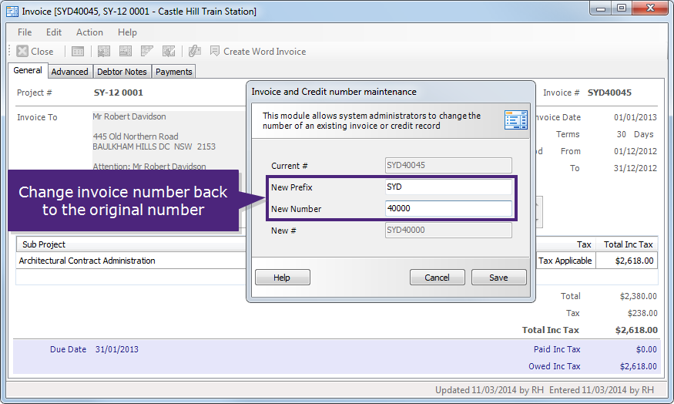Image resolution: width=674 pixels, height=404 pixels.
Task: Click the Tax Applicable cell
Action: [x=565, y=261]
